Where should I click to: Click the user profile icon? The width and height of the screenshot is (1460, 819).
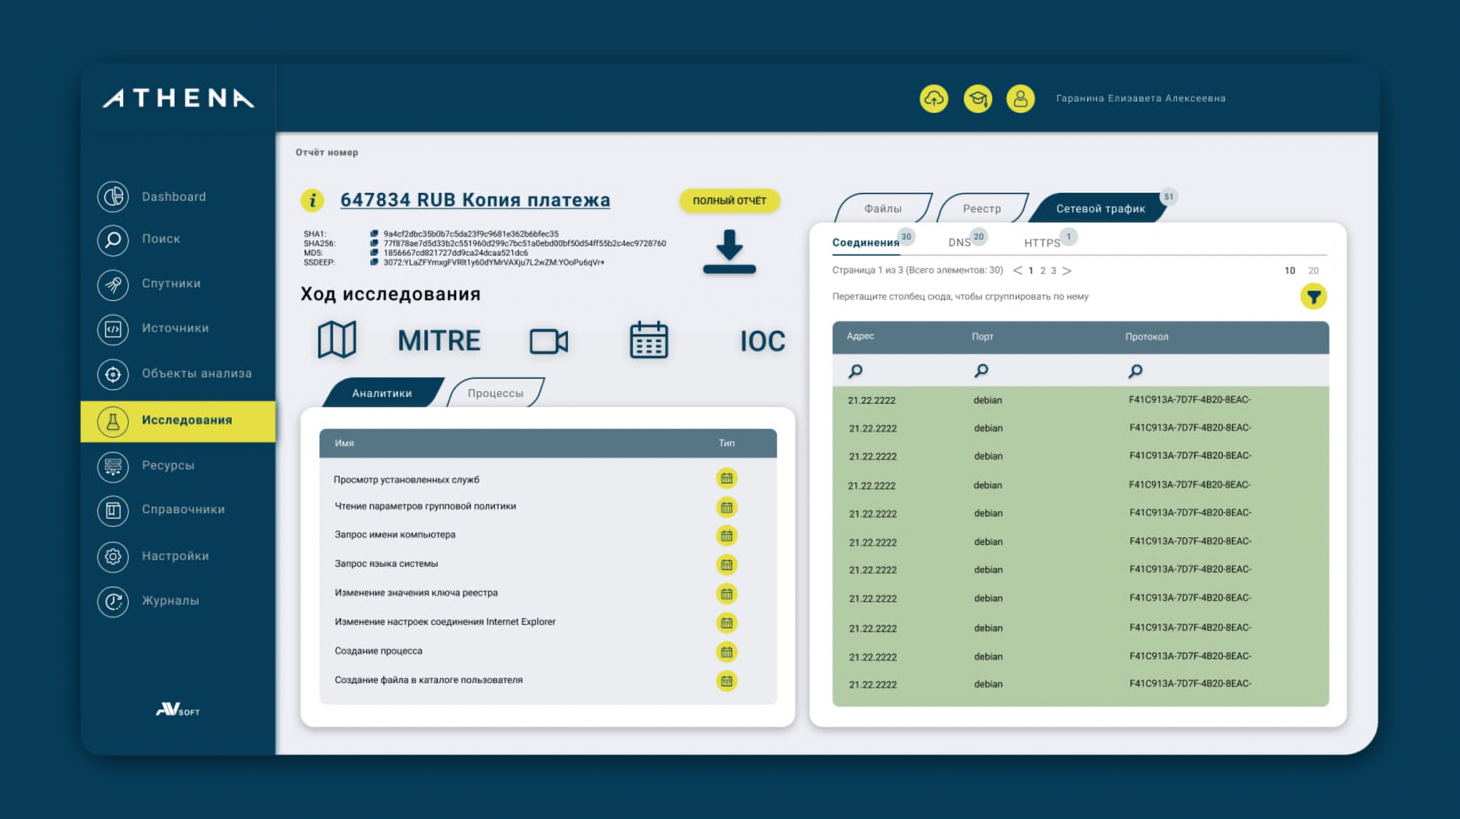(x=1021, y=99)
